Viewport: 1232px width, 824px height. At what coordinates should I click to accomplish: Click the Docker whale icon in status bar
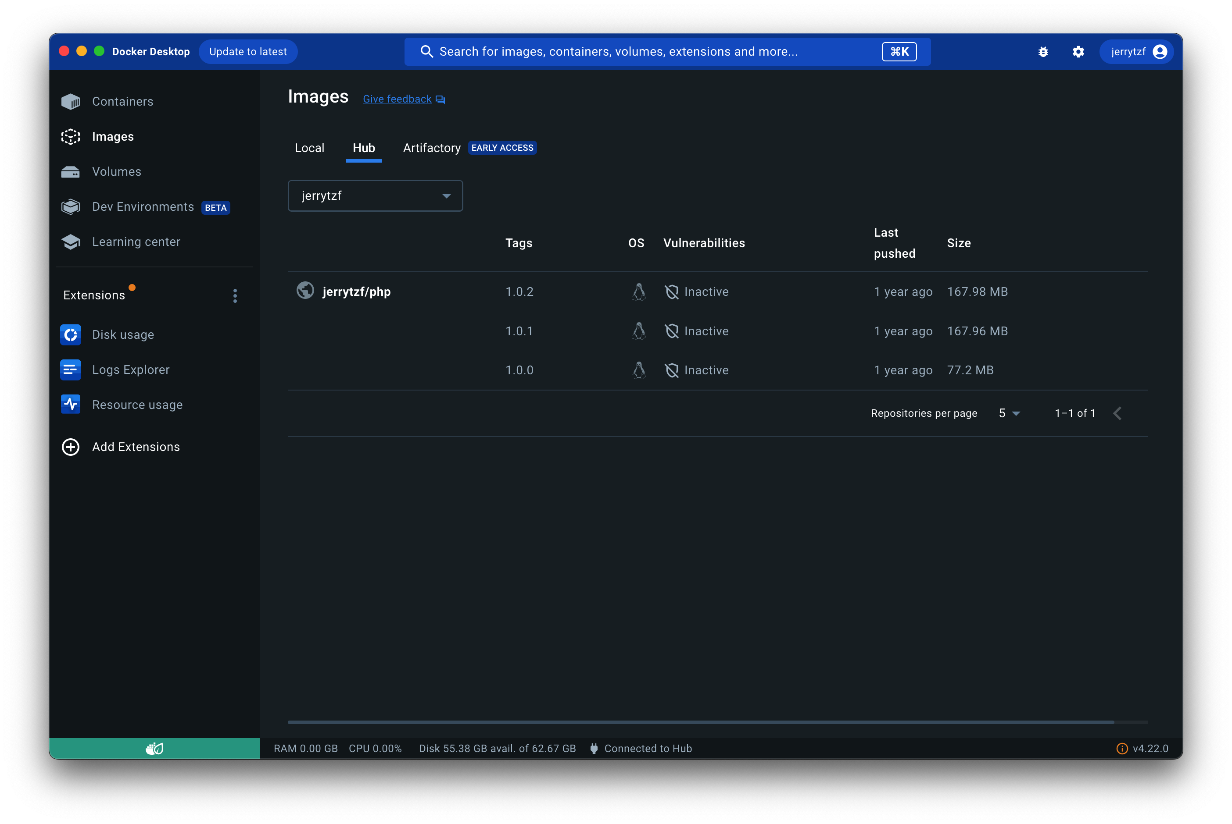click(x=154, y=748)
